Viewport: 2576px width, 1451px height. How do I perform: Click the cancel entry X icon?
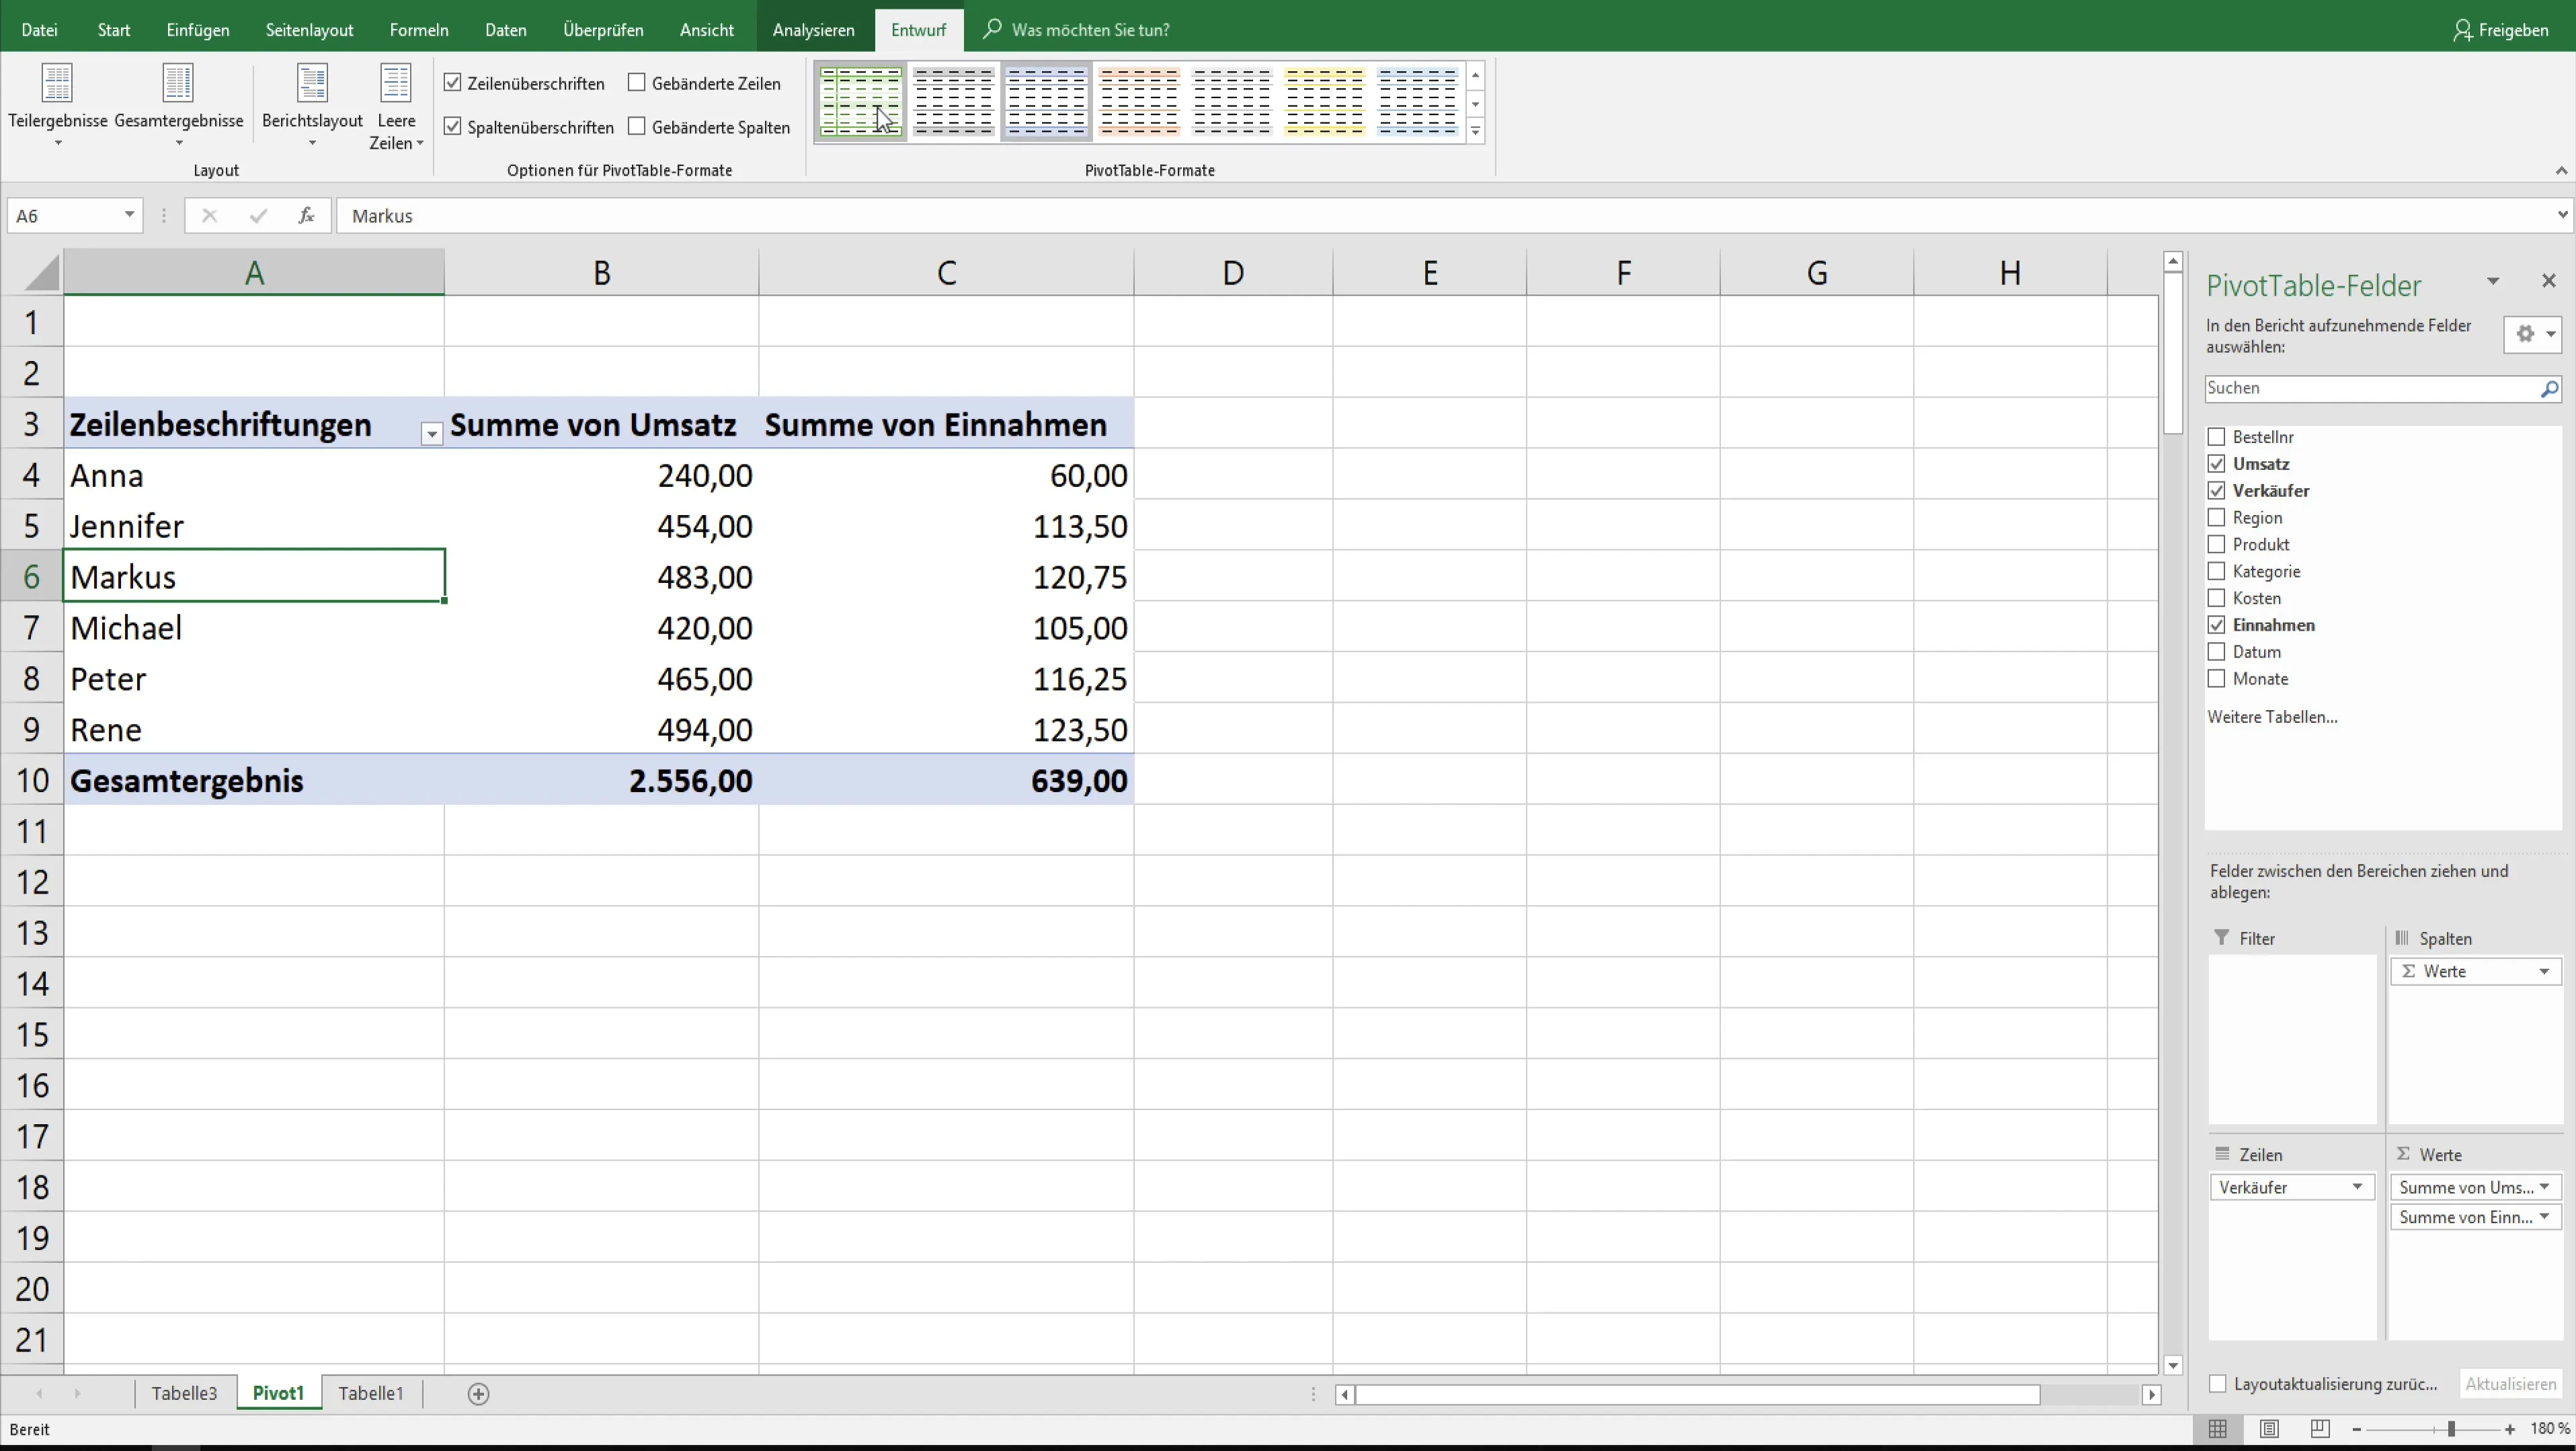(208, 215)
